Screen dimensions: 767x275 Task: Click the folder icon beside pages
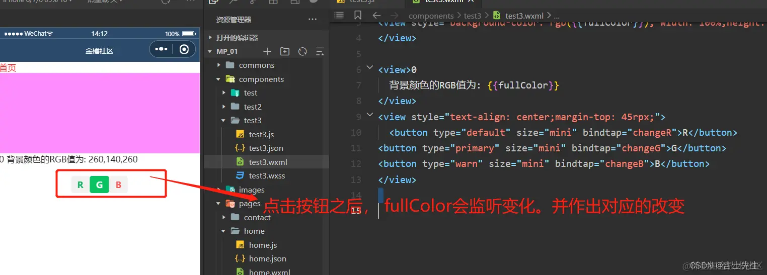230,204
